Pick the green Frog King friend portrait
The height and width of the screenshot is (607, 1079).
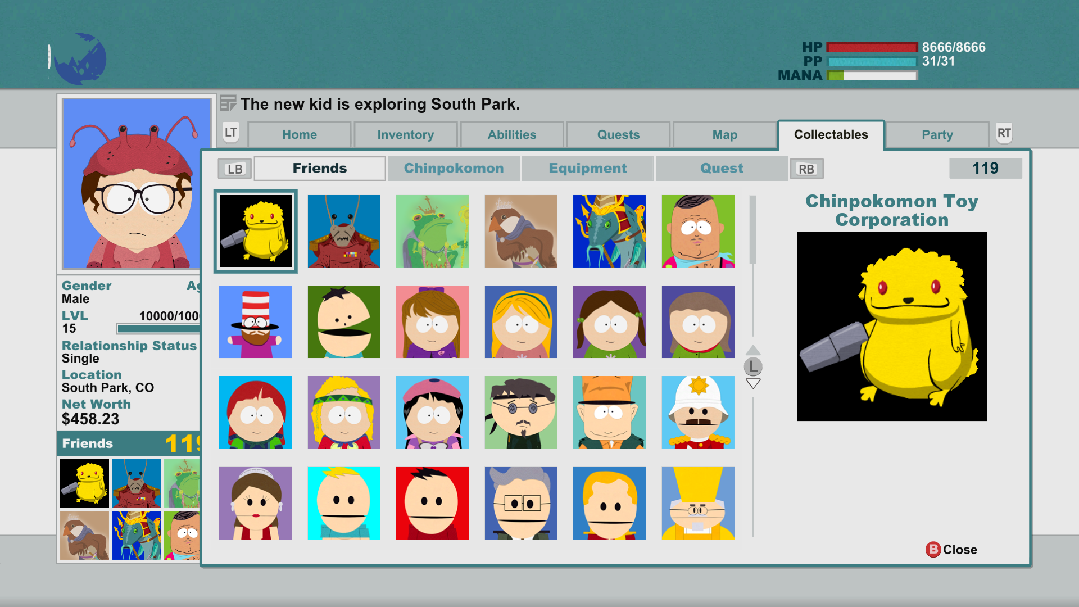pyautogui.click(x=432, y=231)
